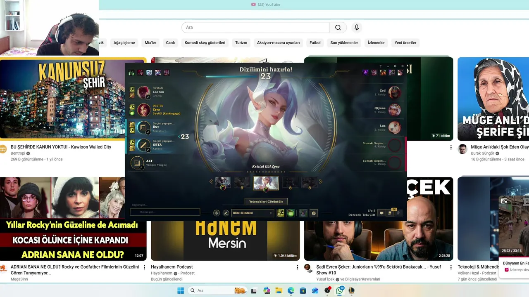529x297 pixels.
Task: Show next skin with carousel right arrow
Action: 320,181
